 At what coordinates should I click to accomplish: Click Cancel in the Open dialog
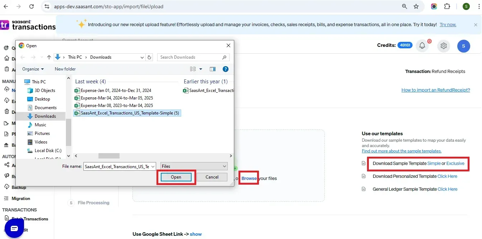[x=212, y=177]
